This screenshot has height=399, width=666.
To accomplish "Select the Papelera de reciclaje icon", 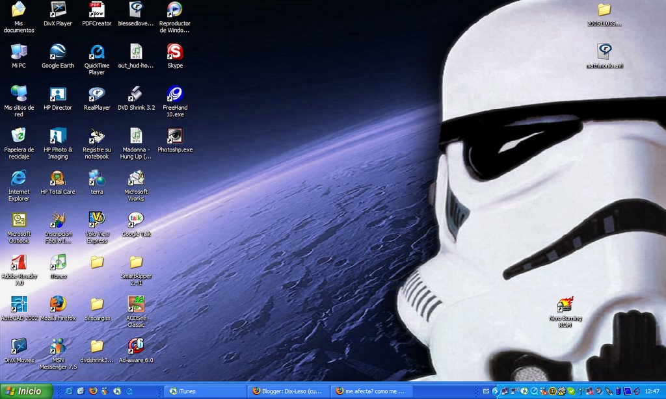I will coord(19,136).
